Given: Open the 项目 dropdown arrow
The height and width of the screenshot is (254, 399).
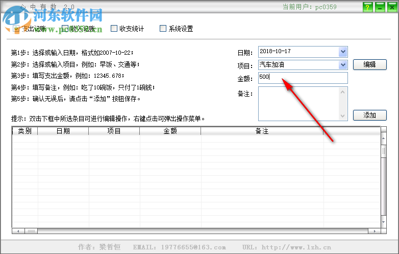Looking at the screenshot, I should coord(343,65).
